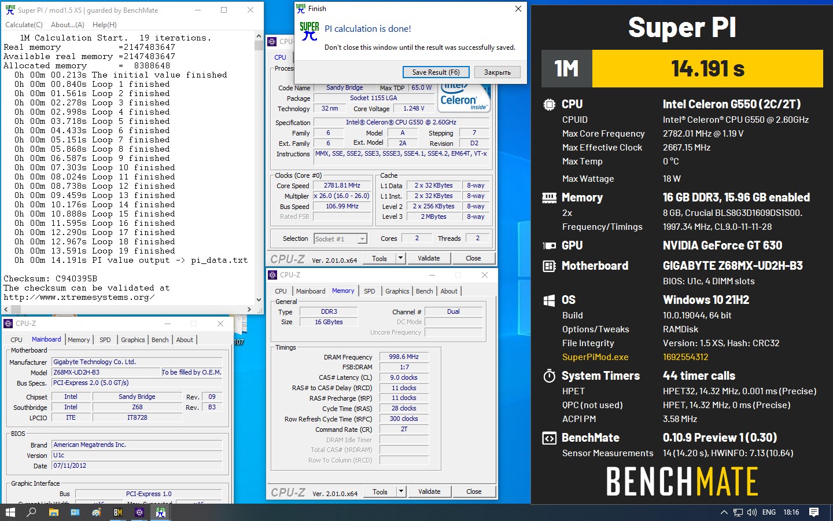Select Mainboard tab in Mainboard CPU-Z window
This screenshot has height=521, width=833.
(46, 339)
